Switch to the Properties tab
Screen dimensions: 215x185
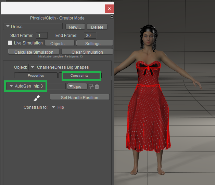[x=36, y=75]
